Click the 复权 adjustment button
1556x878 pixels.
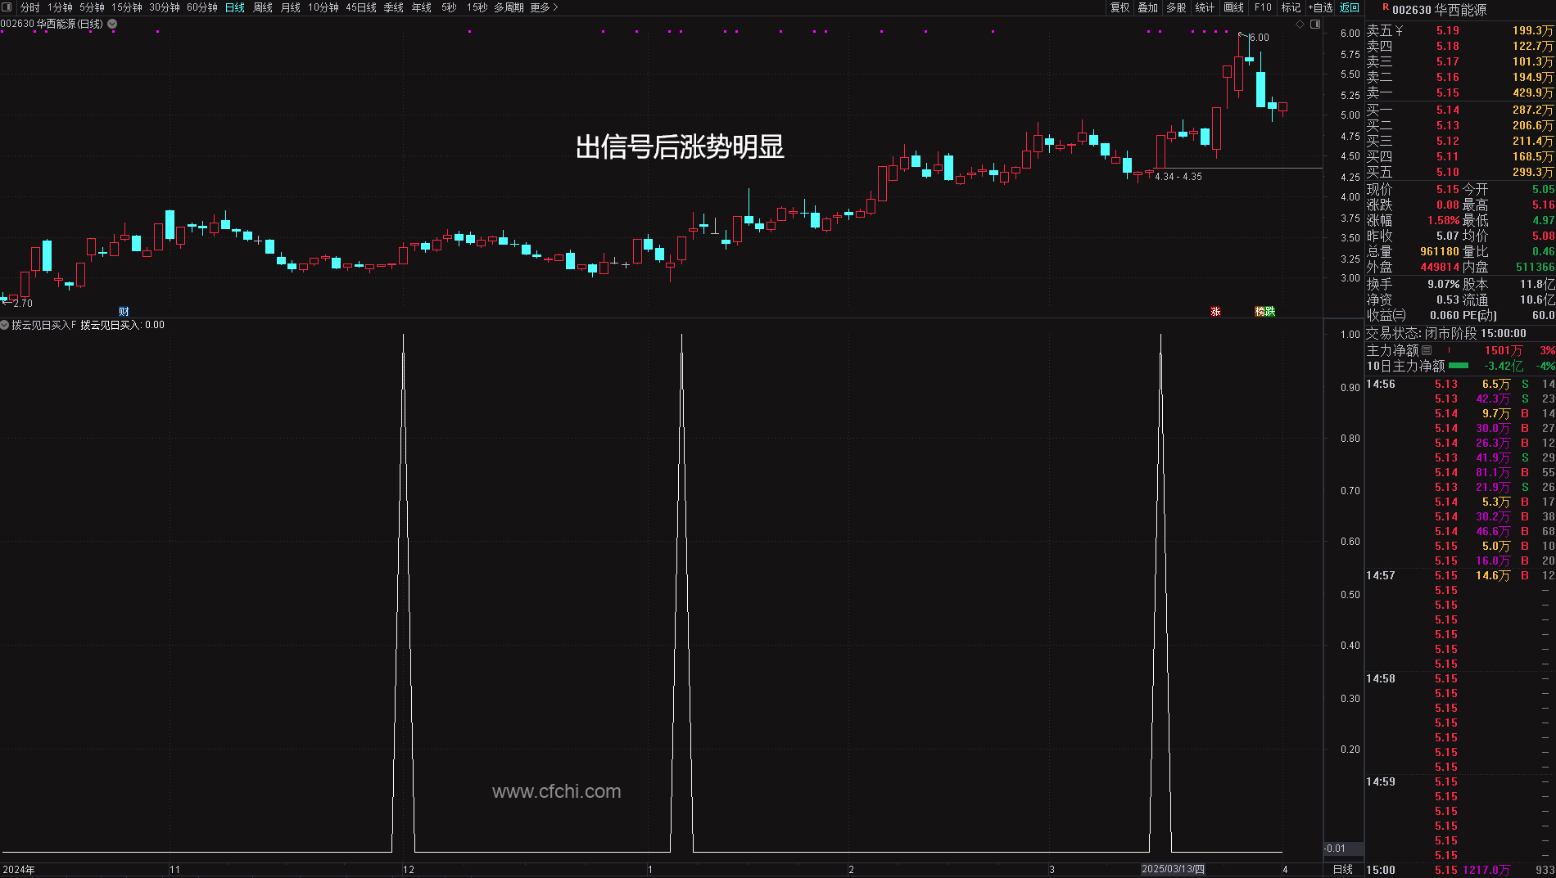[x=1120, y=7]
